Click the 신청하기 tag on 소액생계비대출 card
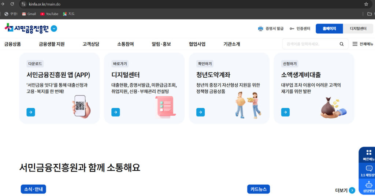Viewport: 375px width, 196px height. (x=290, y=64)
